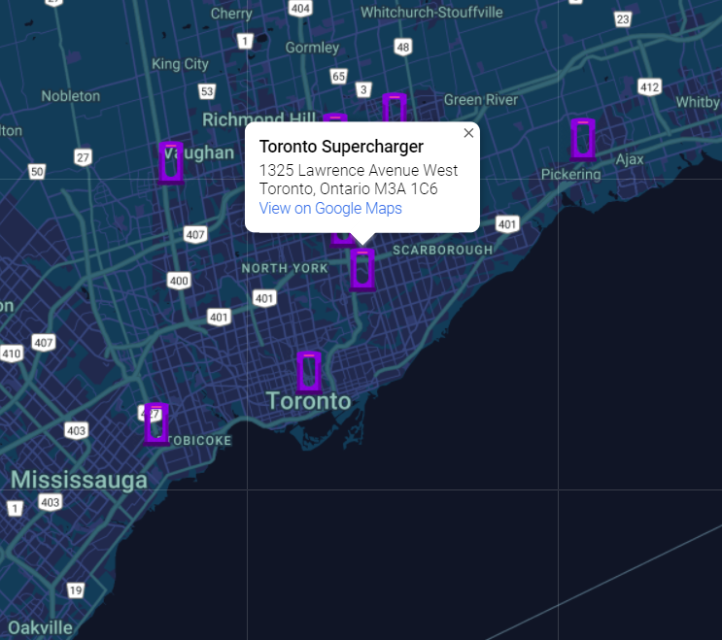Click the Toronto, Ontario M3A 1C6 line
Image resolution: width=722 pixels, height=640 pixels.
(348, 189)
